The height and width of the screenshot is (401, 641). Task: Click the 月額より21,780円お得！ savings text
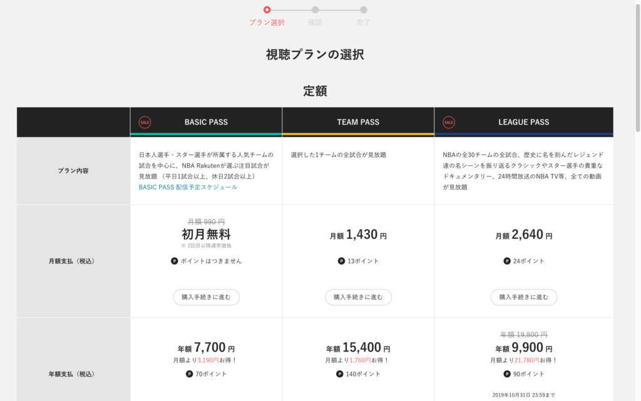pos(524,360)
